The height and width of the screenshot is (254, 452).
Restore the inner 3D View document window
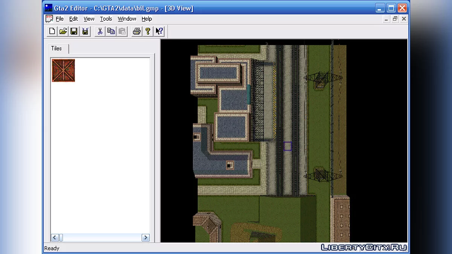click(395, 19)
